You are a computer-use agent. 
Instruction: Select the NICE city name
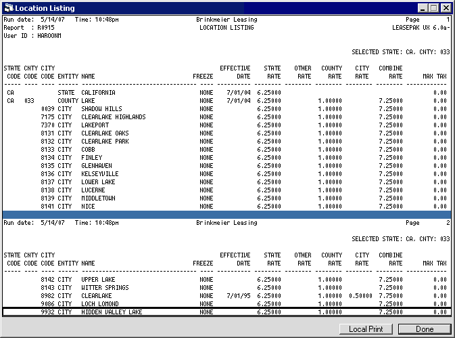pyautogui.click(x=88, y=207)
